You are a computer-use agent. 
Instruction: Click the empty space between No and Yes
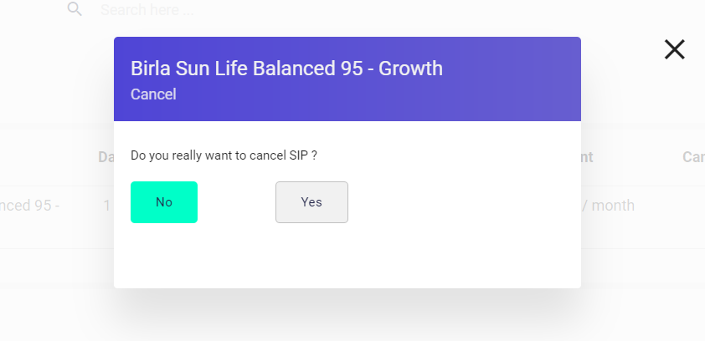236,202
